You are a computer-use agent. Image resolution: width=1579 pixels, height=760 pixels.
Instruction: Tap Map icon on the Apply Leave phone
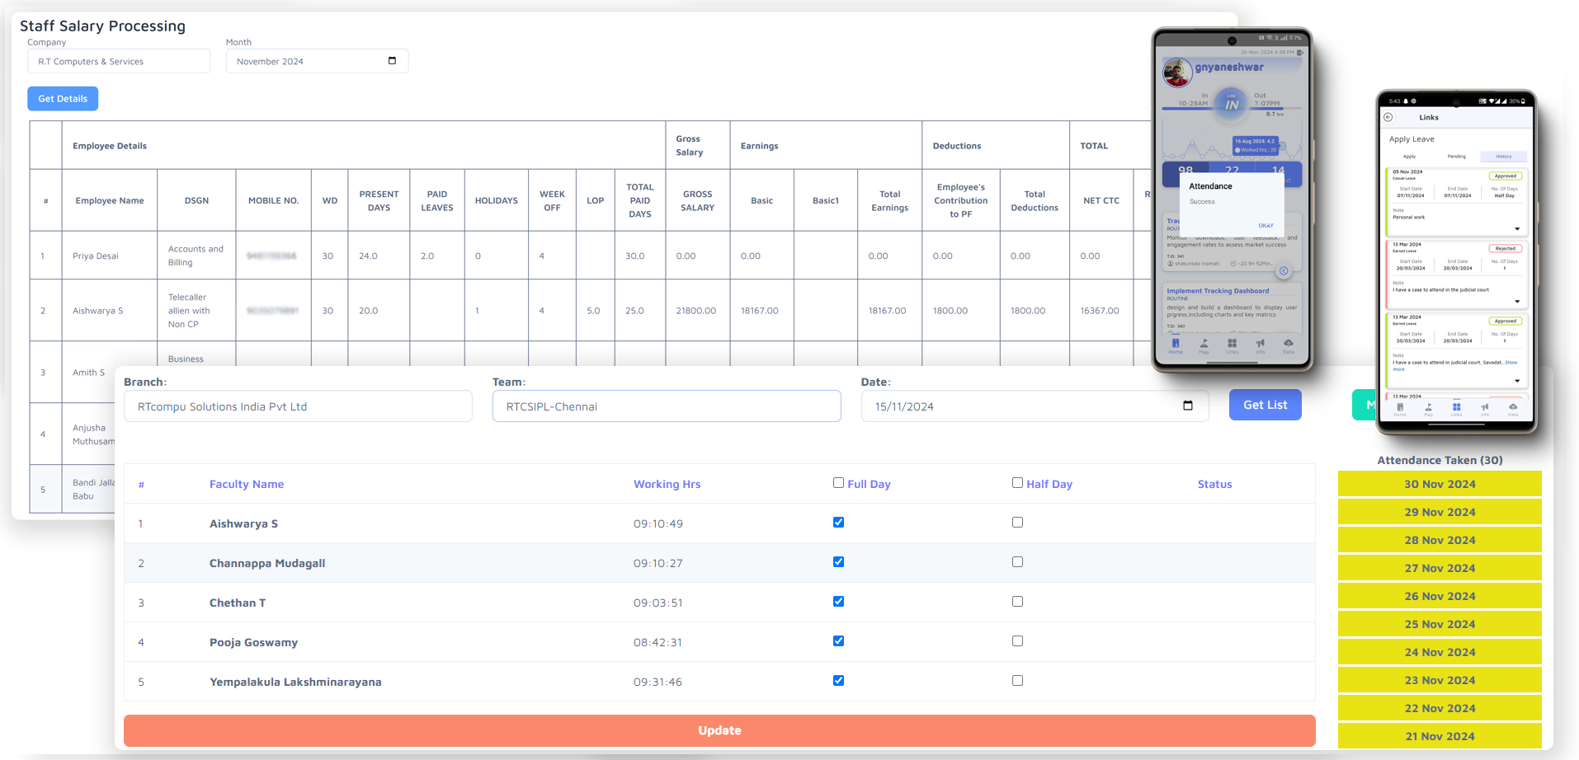click(1428, 409)
